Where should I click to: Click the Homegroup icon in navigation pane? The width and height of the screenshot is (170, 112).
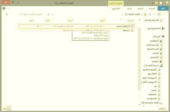coord(163,28)
